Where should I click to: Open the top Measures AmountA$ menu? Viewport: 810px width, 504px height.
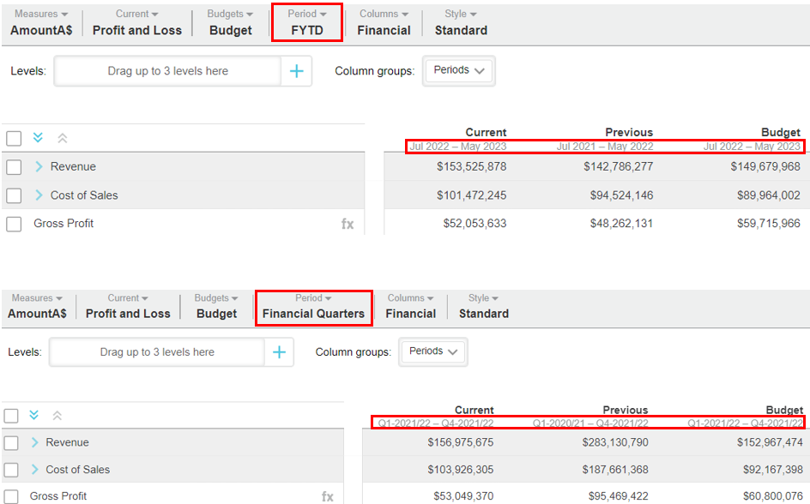click(40, 22)
